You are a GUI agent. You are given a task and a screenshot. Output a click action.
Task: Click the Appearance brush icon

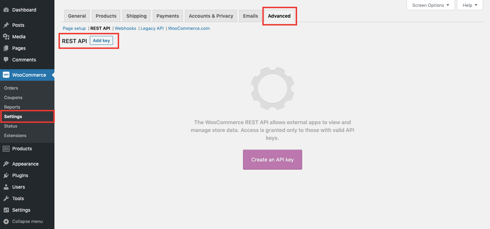coord(6,164)
